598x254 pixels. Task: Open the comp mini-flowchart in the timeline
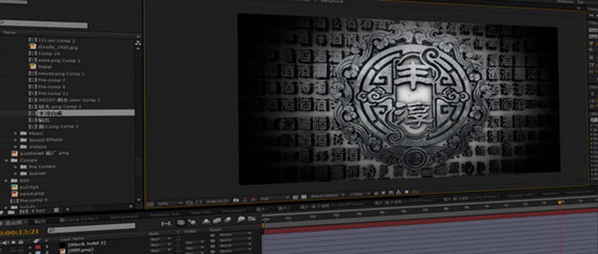click(166, 223)
